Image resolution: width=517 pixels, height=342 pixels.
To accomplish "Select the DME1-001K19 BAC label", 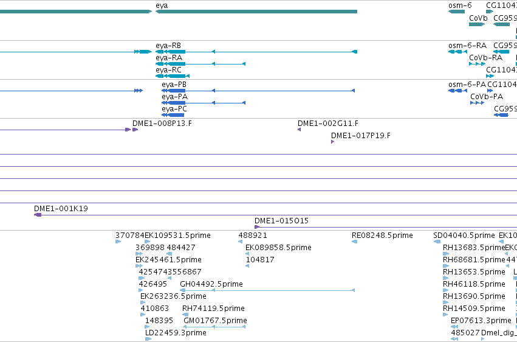I will point(61,209).
